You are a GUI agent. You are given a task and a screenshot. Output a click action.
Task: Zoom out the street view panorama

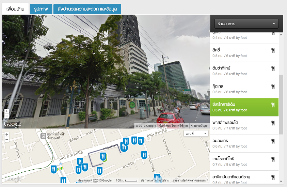point(6,116)
